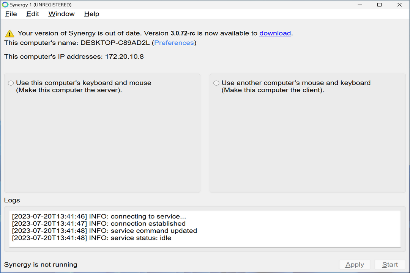Maximize the Synergy window
The height and width of the screenshot is (273, 410).
pyautogui.click(x=379, y=5)
